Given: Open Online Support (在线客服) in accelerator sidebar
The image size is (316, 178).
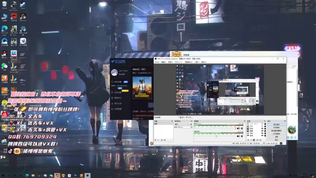Looking at the screenshot, I should (117, 109).
